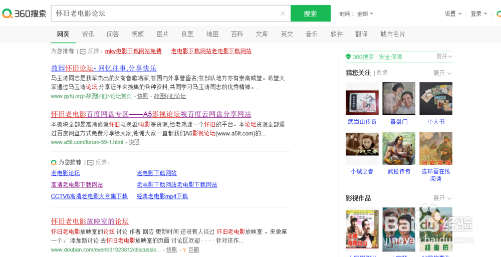501x257 pixels.
Task: Switch to the 翻译 tab
Action: pyautogui.click(x=361, y=34)
